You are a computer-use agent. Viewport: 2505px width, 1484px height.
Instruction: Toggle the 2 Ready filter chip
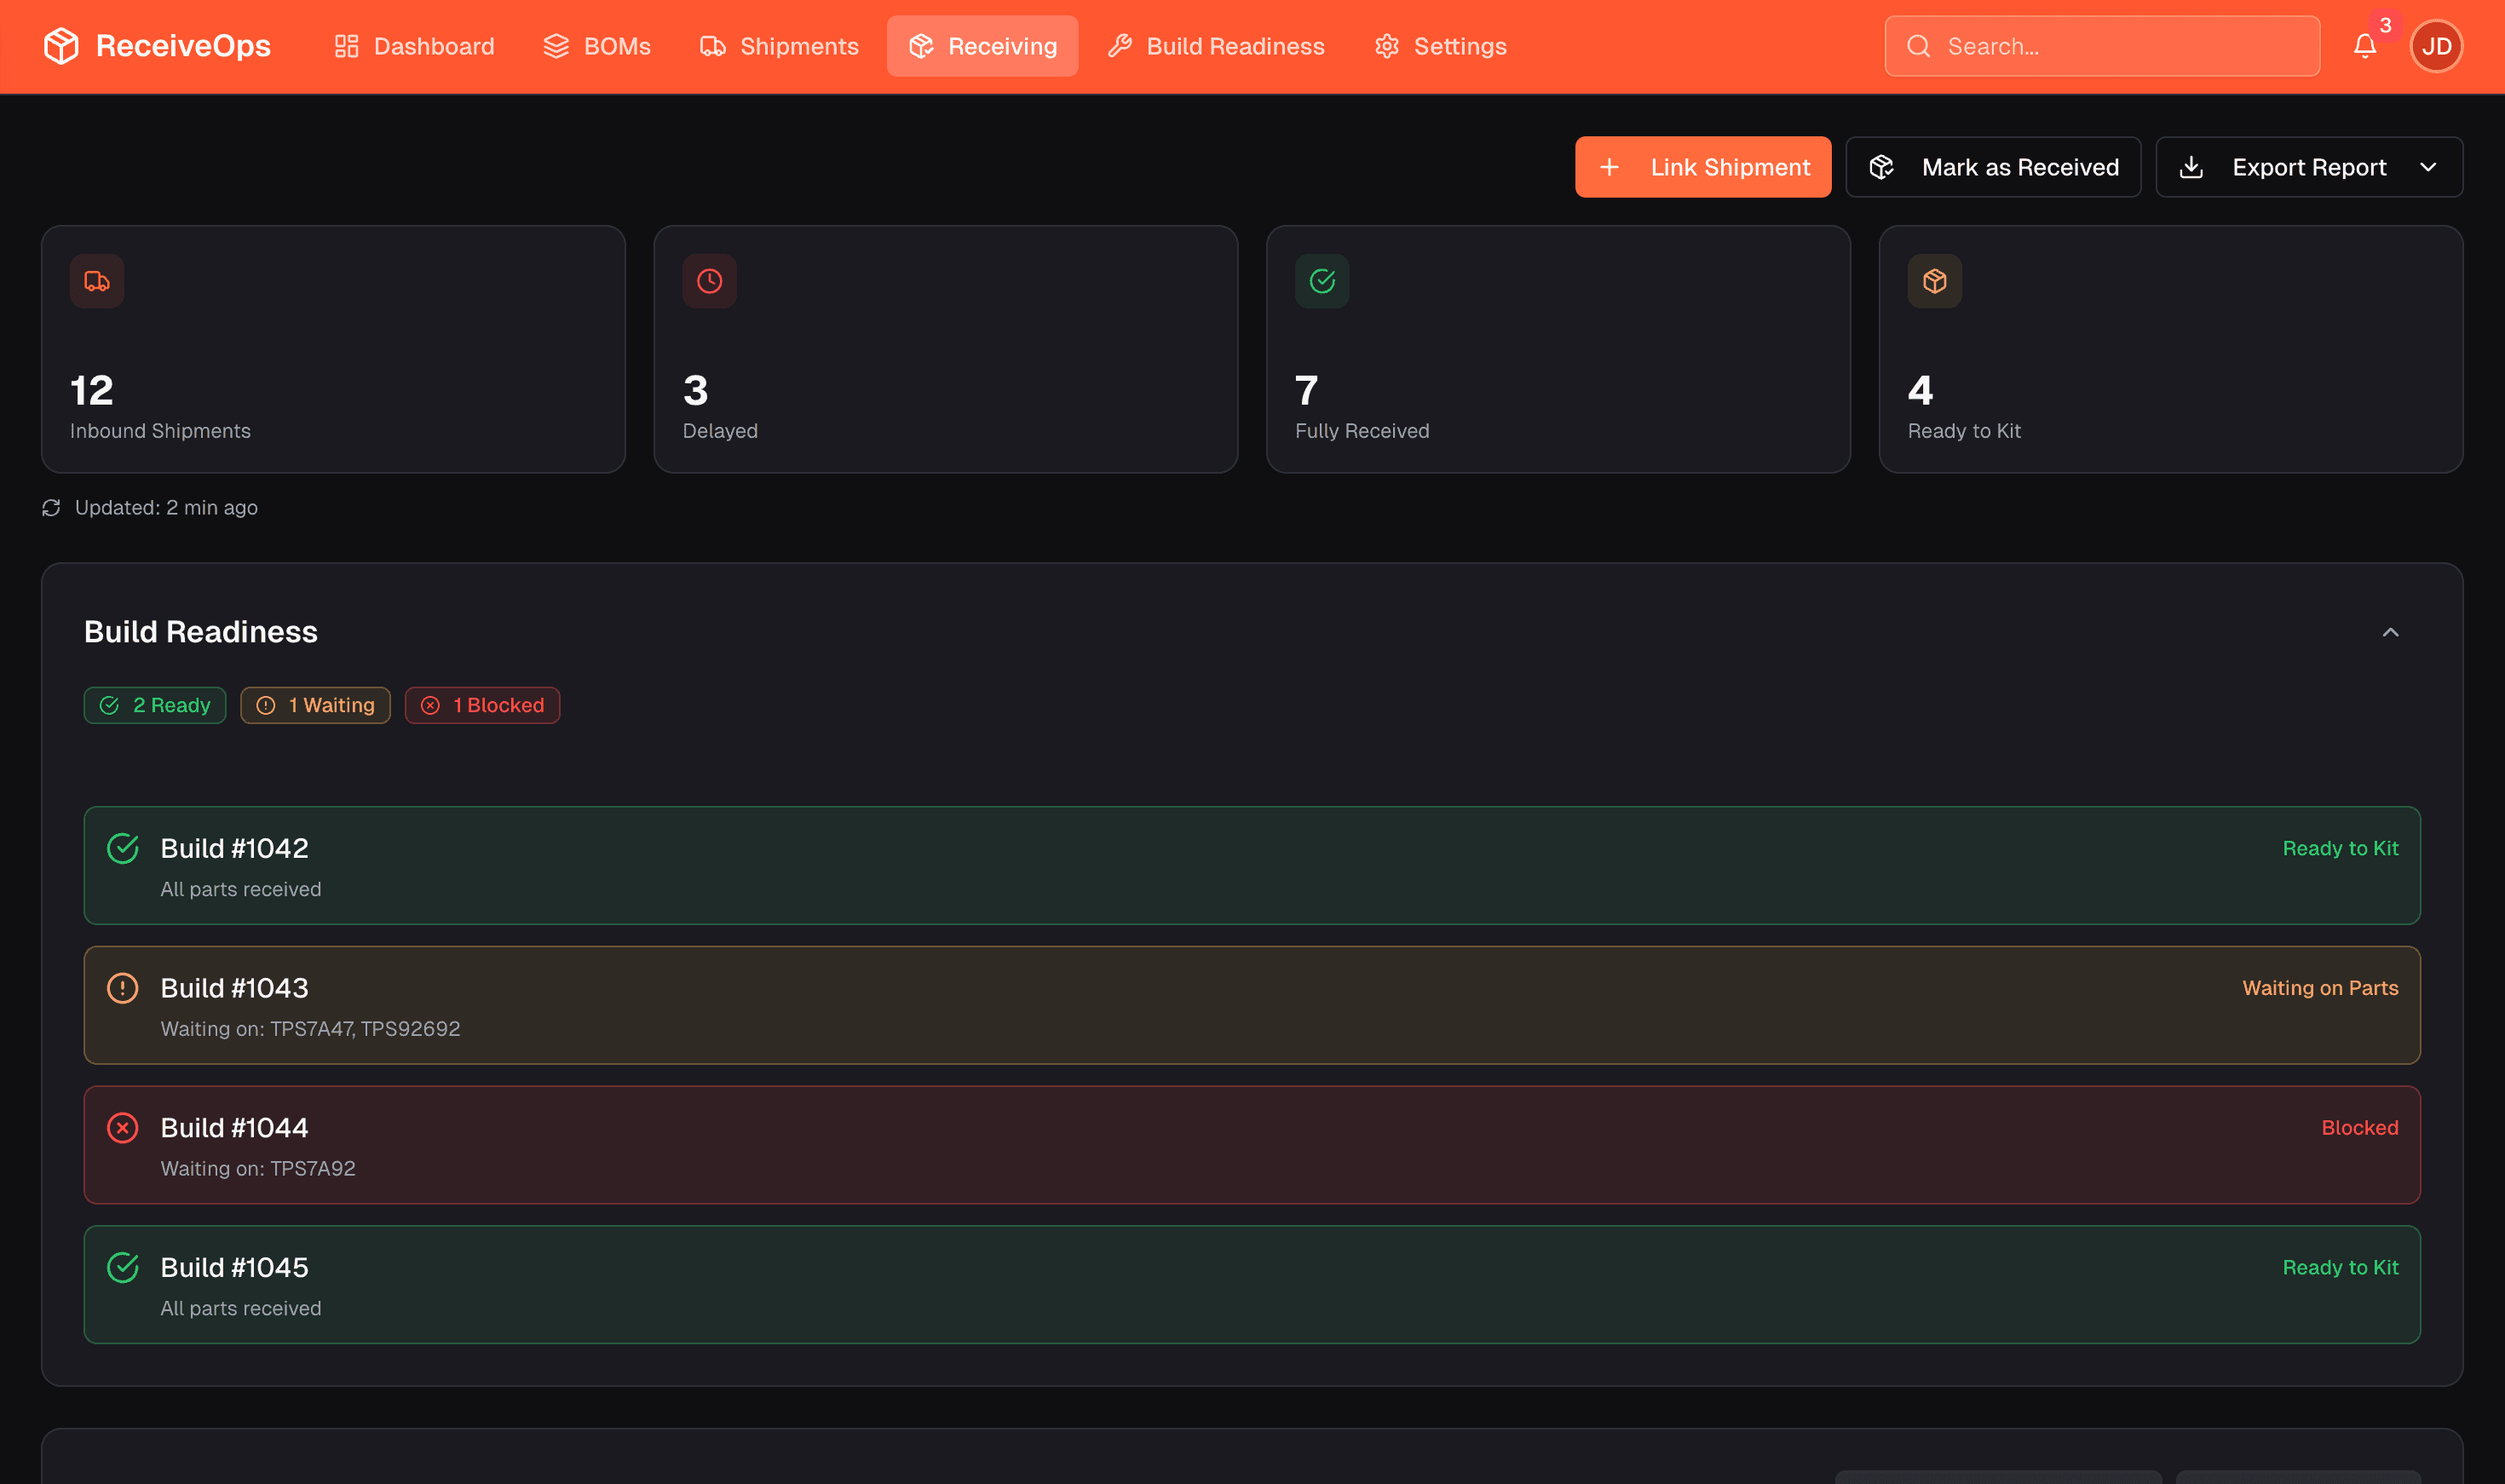coord(154,705)
